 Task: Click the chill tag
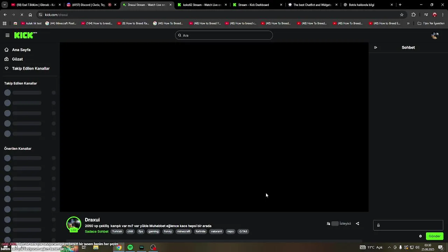(x=130, y=232)
